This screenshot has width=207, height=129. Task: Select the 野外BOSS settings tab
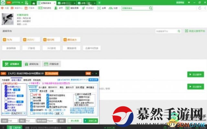pyautogui.click(x=53, y=87)
